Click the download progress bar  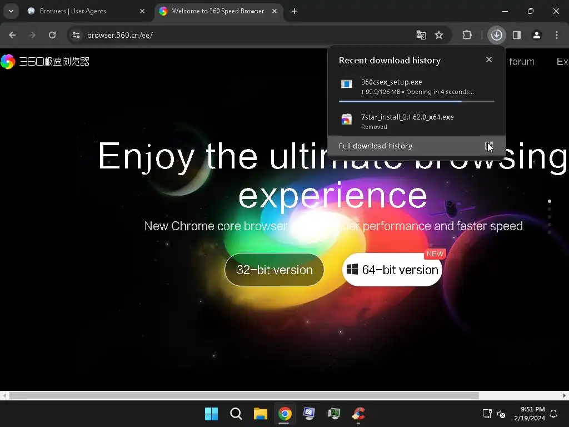[417, 102]
